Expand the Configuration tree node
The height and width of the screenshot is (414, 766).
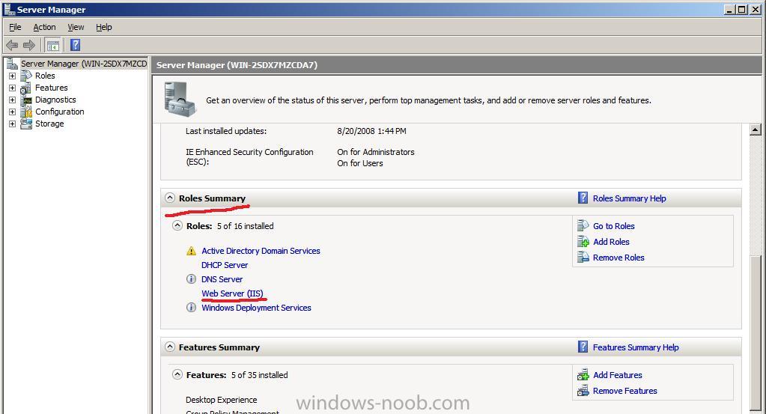click(12, 112)
